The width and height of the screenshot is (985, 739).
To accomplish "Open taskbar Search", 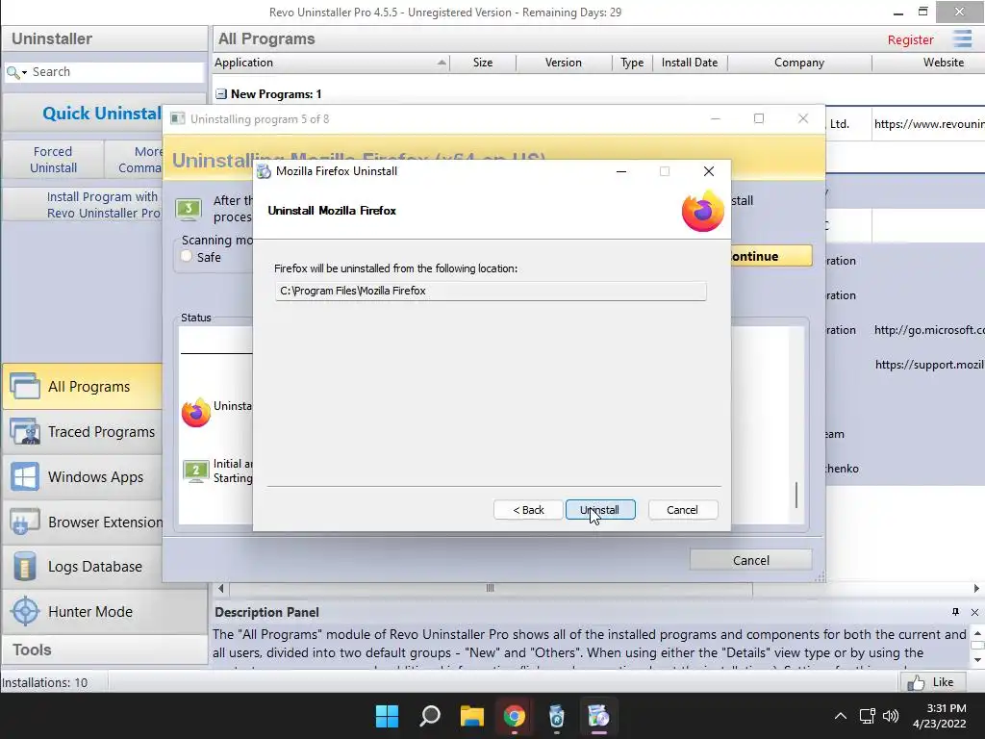I will [430, 716].
